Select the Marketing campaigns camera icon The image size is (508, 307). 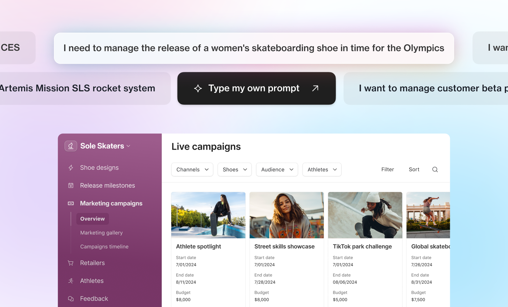tap(70, 203)
